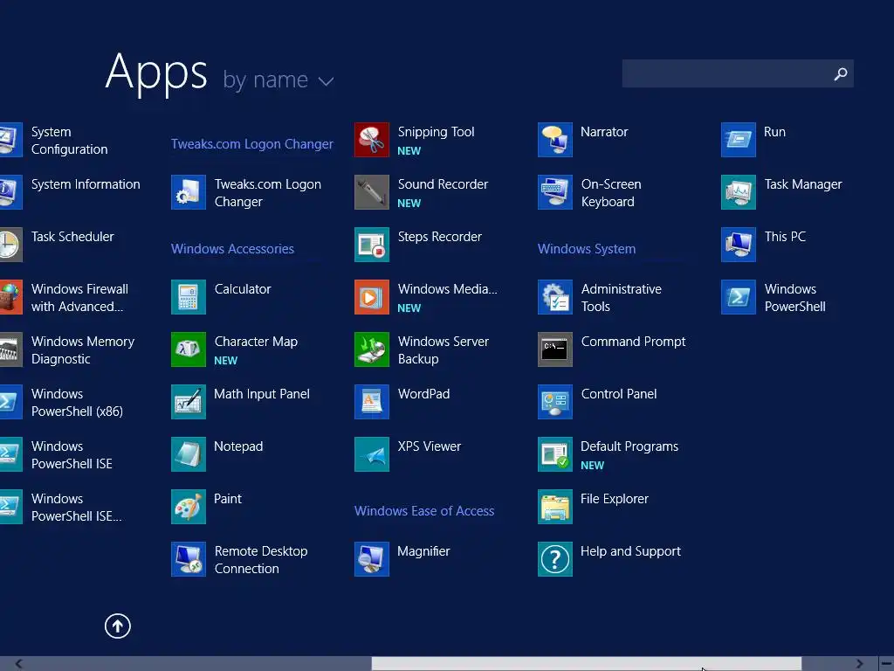
Task: Open the Task Scheduler clock icon
Action: (x=10, y=245)
